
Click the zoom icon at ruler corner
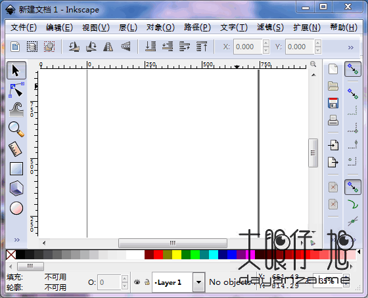(x=313, y=64)
